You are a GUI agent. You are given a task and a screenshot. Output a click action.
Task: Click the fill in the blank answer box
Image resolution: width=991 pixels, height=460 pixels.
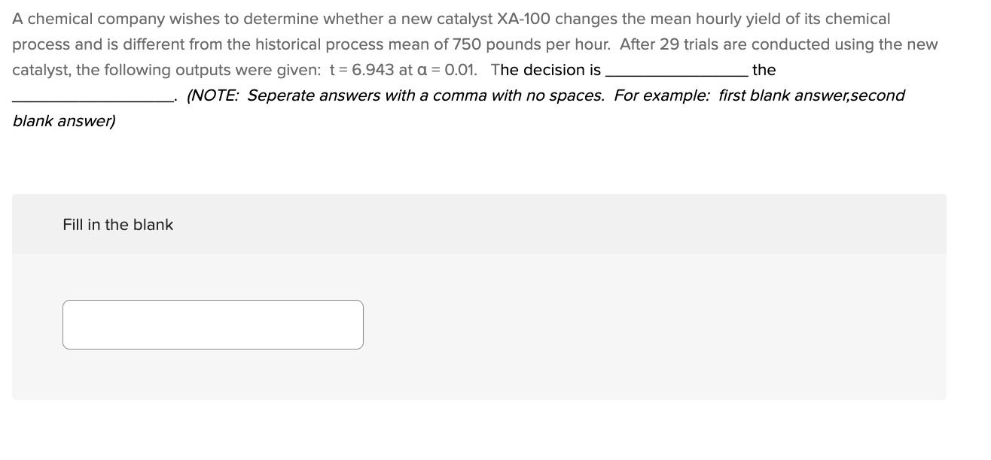point(213,325)
